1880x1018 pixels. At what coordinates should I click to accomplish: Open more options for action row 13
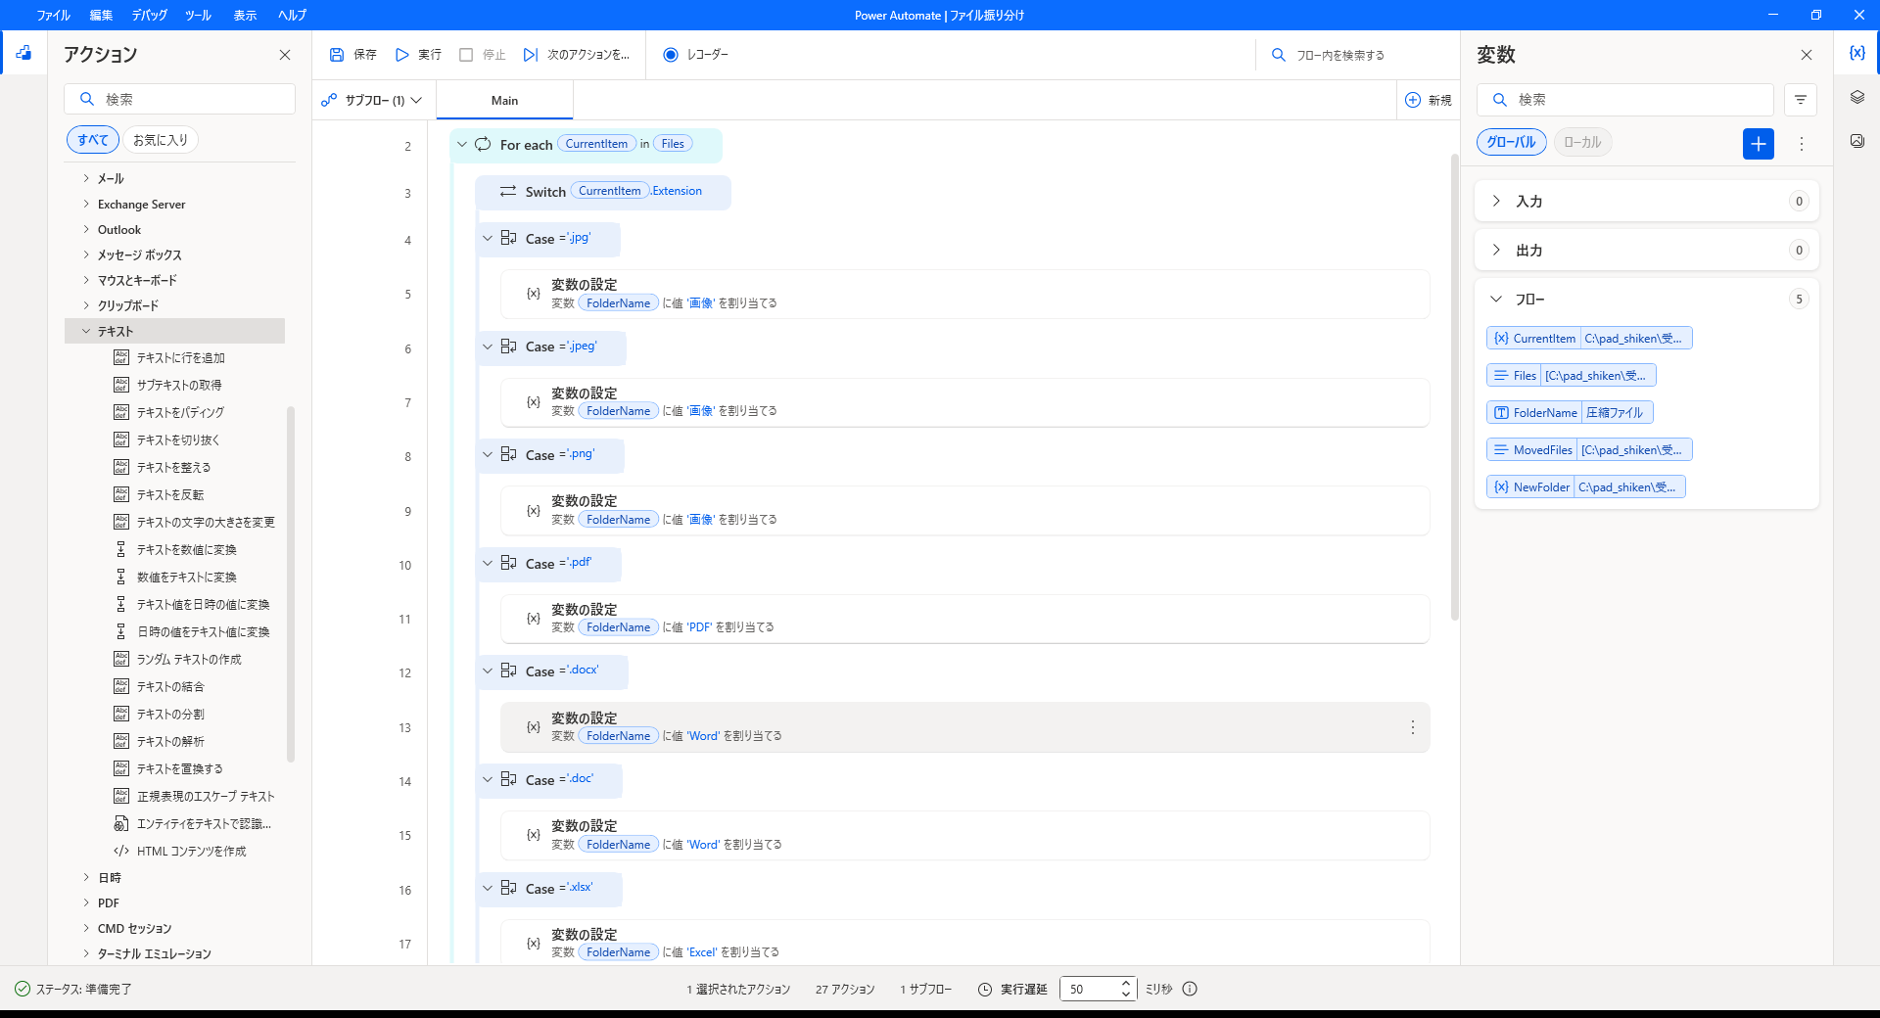point(1412,727)
